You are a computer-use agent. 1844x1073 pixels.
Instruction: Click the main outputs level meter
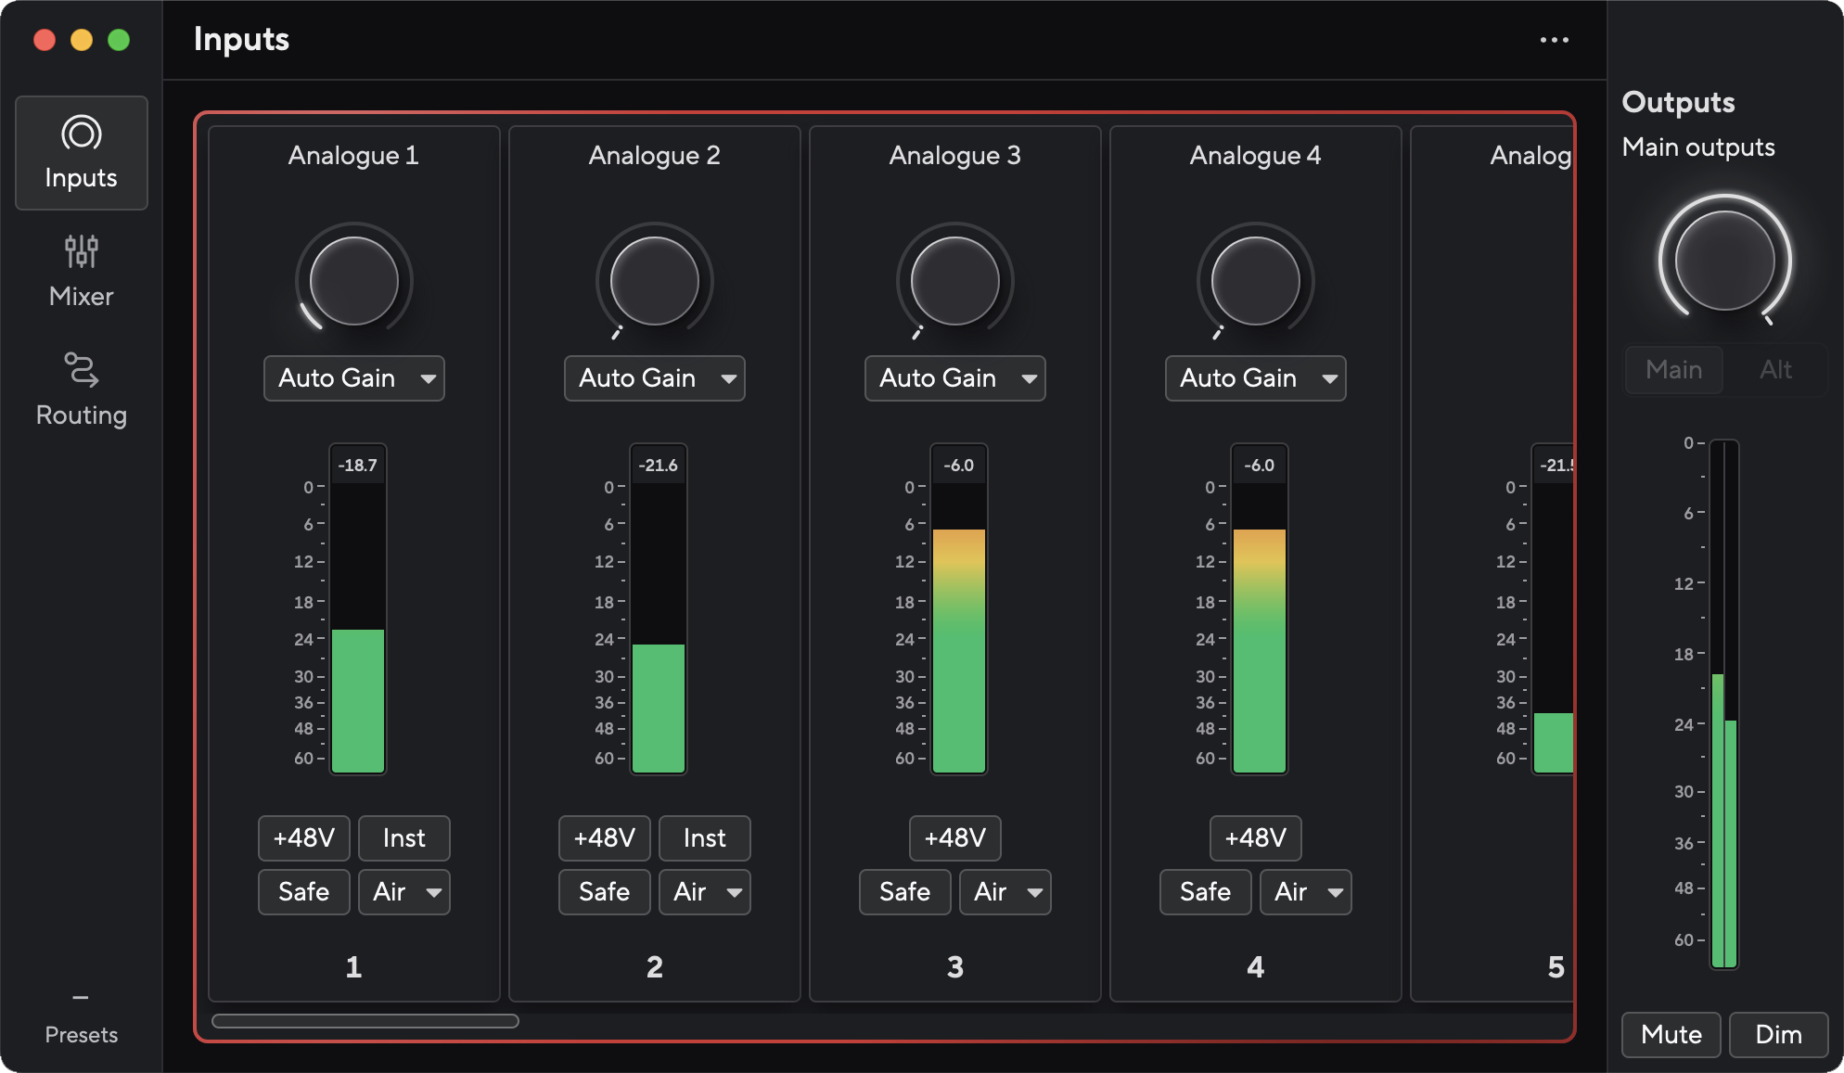coord(1724,705)
